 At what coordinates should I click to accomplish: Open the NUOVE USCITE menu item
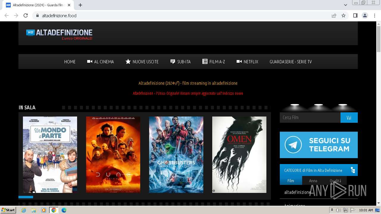click(x=142, y=62)
